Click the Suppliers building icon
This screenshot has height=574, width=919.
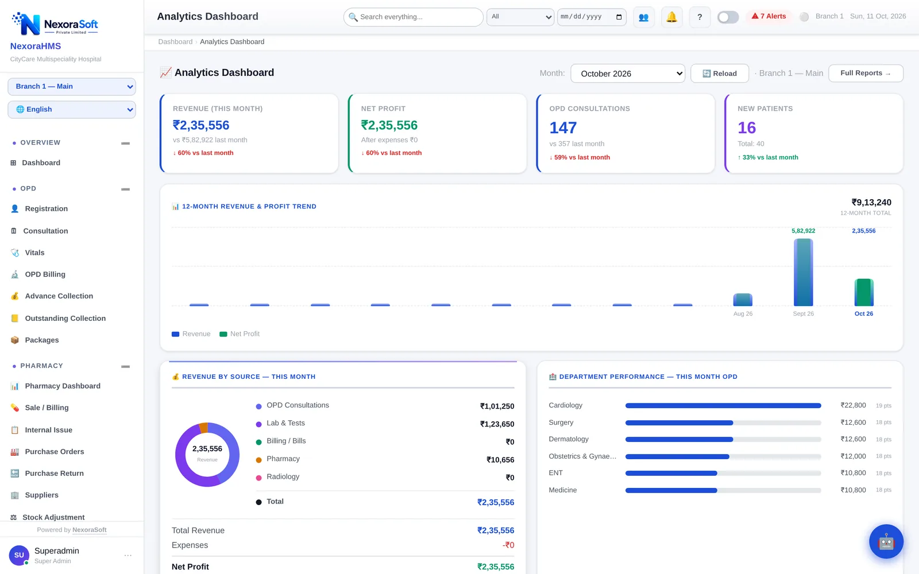[x=15, y=495]
